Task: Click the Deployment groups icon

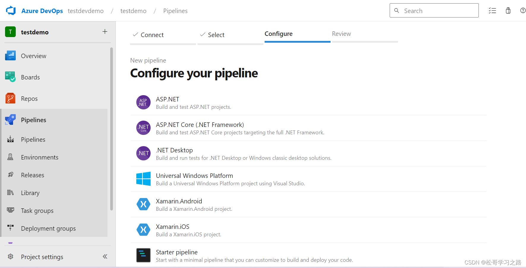Action: pyautogui.click(x=10, y=228)
